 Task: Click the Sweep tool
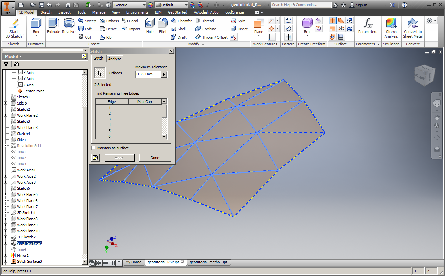(x=87, y=21)
